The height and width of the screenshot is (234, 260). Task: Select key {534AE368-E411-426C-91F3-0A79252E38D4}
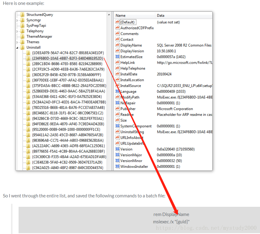(x=67, y=97)
